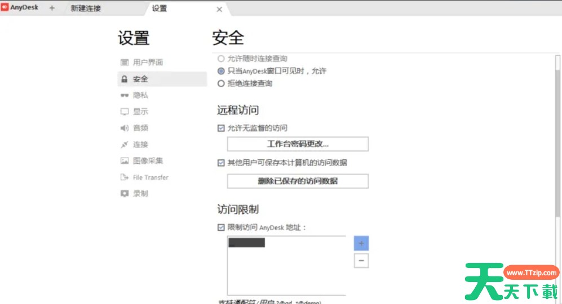Image resolution: width=562 pixels, height=304 pixels.
Task: Open Connection (连接) icon in sidebar
Action: (125, 145)
